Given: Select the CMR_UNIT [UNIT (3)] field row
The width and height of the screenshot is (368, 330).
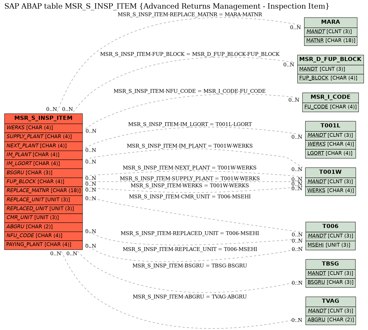Looking at the screenshot, I should 43,218.
